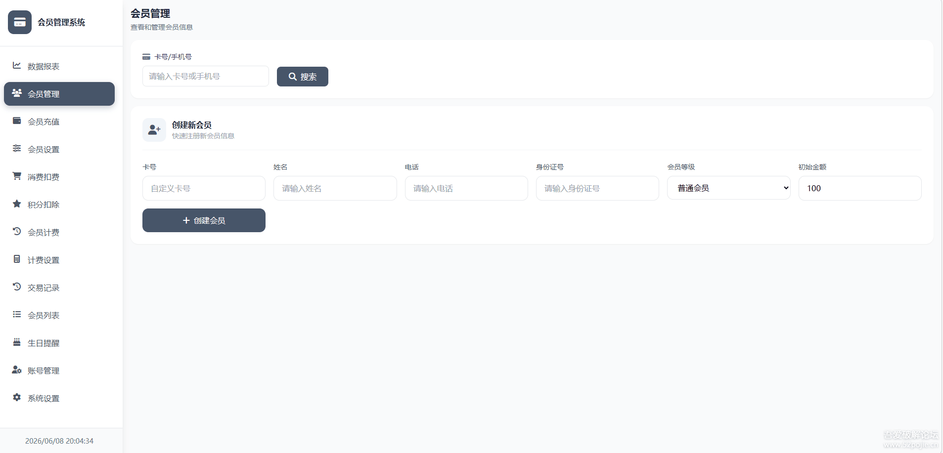The width and height of the screenshot is (943, 453).
Task: Click the 请输入姓名 name field
Action: click(x=335, y=188)
